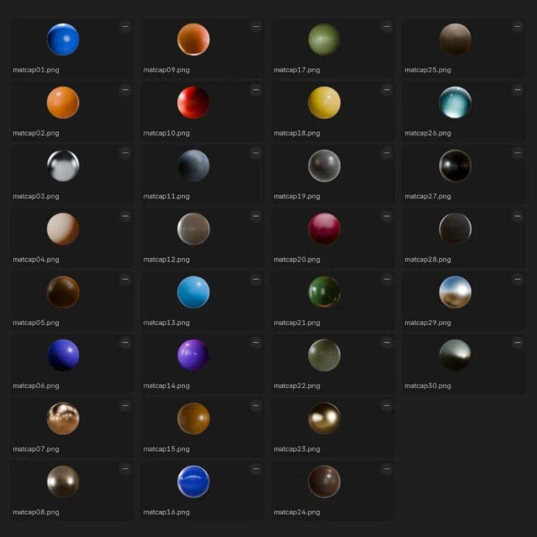Click the minus icon on matcap25.png card
Image resolution: width=537 pixels, height=537 pixels.
coord(518,26)
